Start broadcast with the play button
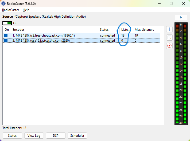 pos(181,17)
